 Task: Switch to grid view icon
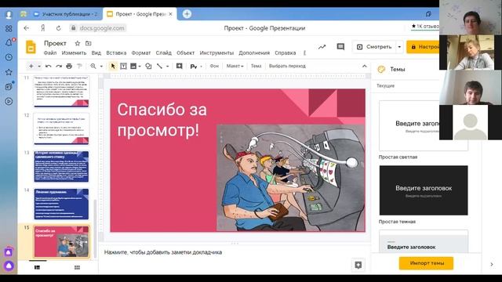click(x=77, y=267)
